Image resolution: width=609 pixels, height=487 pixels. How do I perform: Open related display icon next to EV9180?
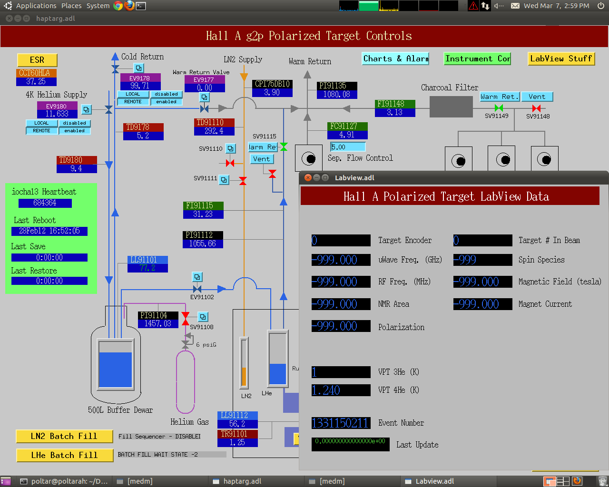(86, 109)
